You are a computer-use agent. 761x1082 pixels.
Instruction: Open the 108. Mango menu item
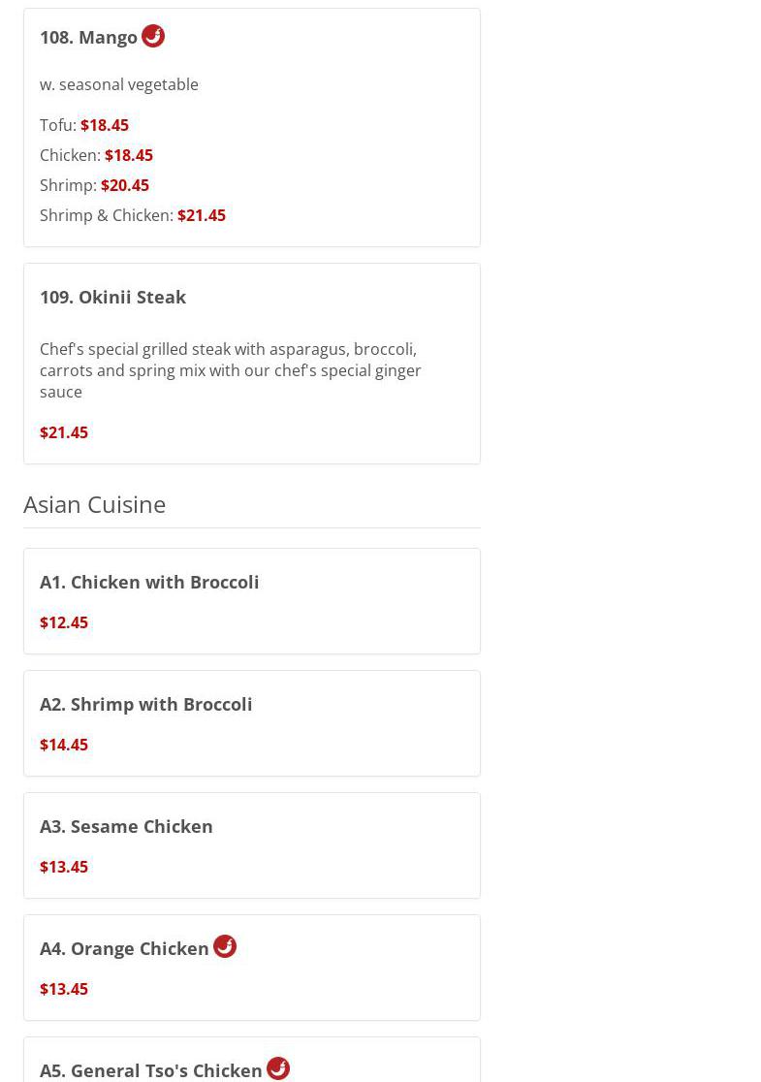pos(88,37)
